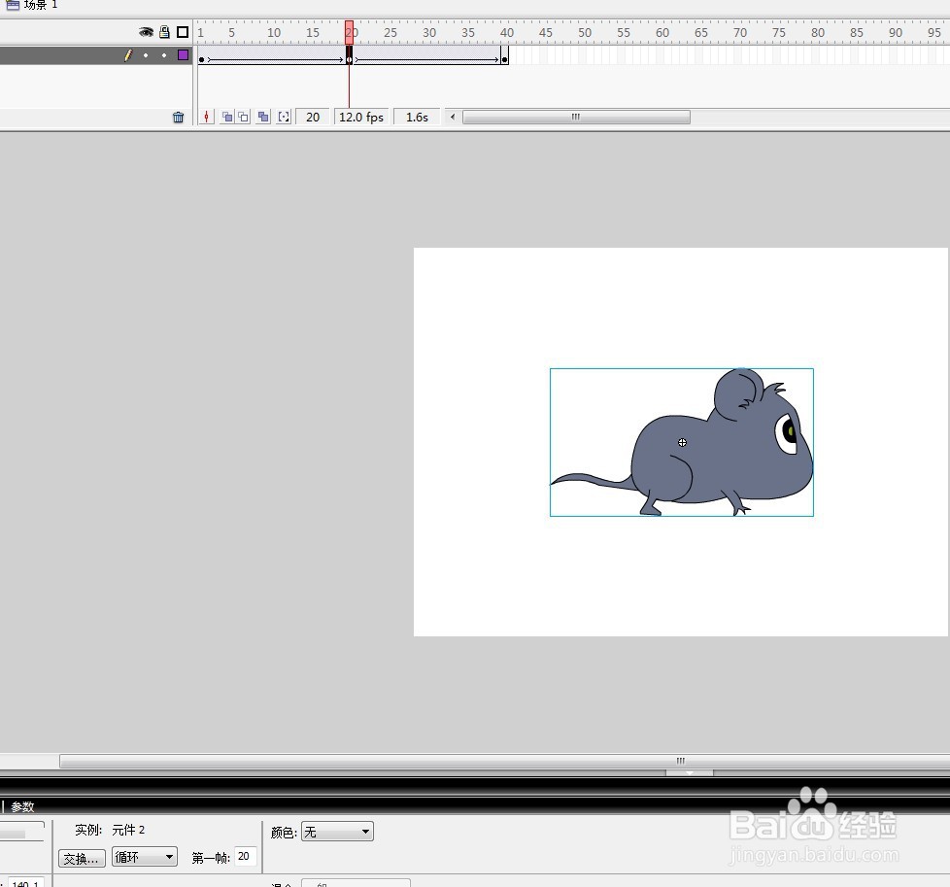Toggle the layer's lock dot
The image size is (950, 887).
click(x=163, y=55)
